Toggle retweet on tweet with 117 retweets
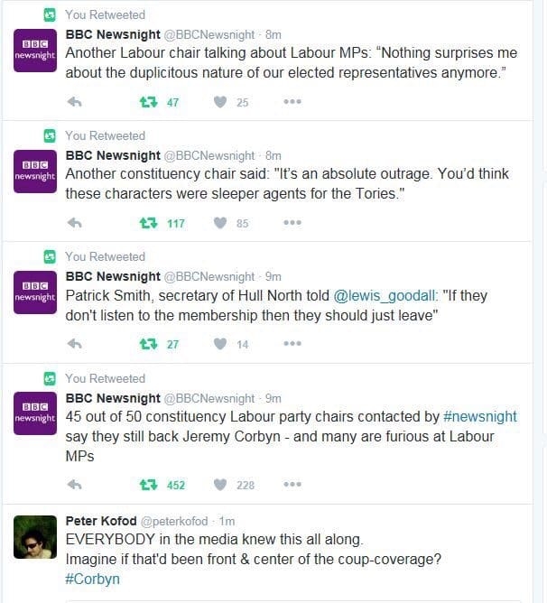Screen dimensions: 547x603 (x=148, y=223)
